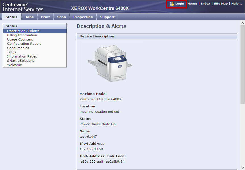Open the Support tab
245x170 pixels.
click(x=107, y=17)
